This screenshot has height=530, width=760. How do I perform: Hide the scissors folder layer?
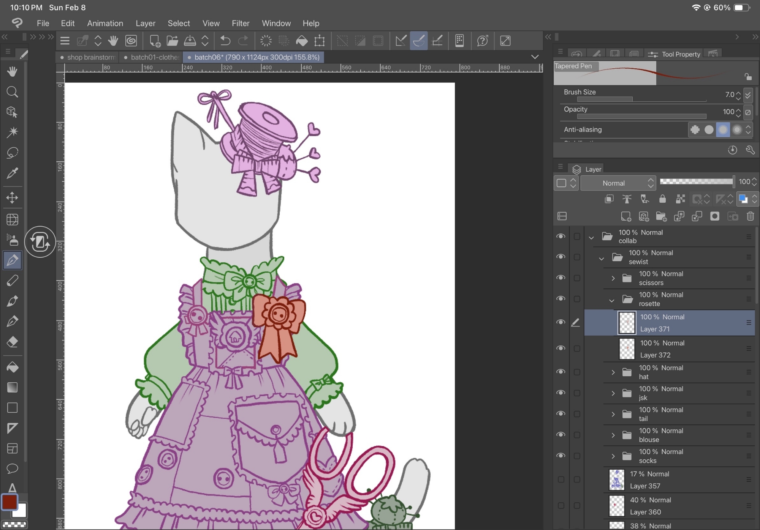(560, 278)
